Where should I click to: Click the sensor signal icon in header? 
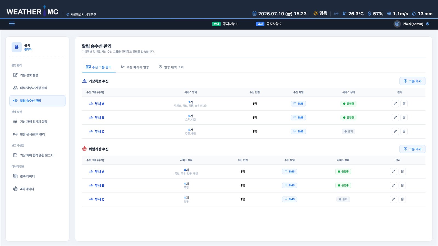336,14
